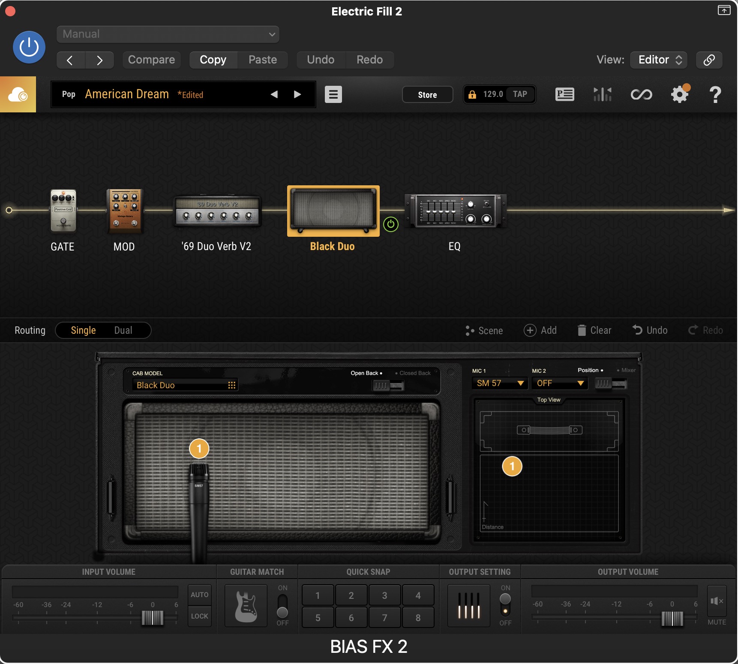Select the MOD pedal
Viewport: 738px width, 664px height.
[x=125, y=211]
